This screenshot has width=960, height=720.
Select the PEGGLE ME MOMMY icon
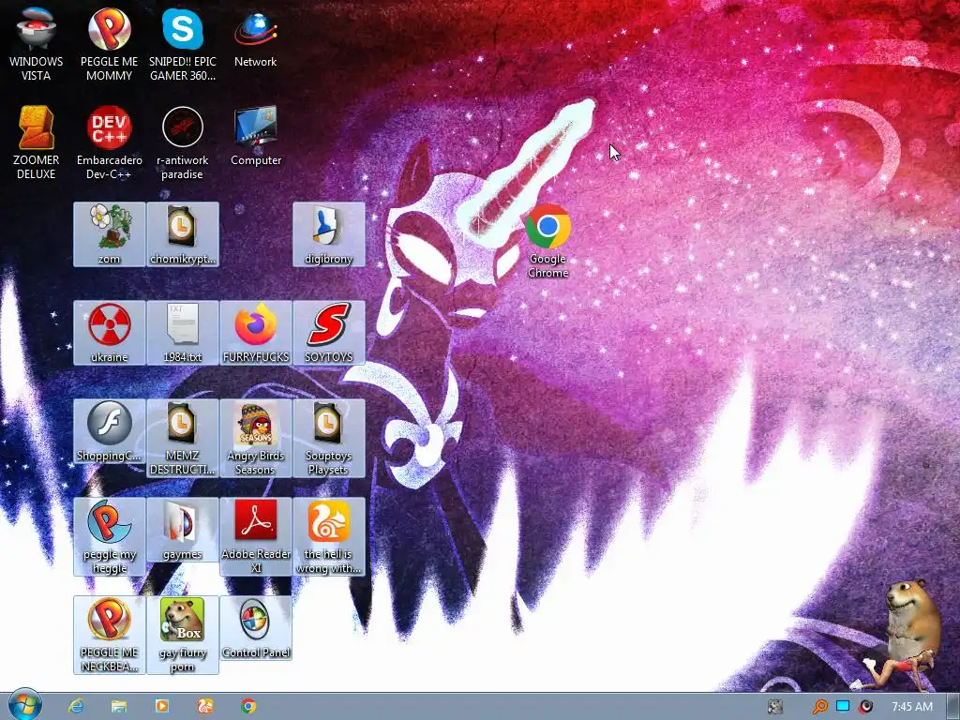(109, 44)
